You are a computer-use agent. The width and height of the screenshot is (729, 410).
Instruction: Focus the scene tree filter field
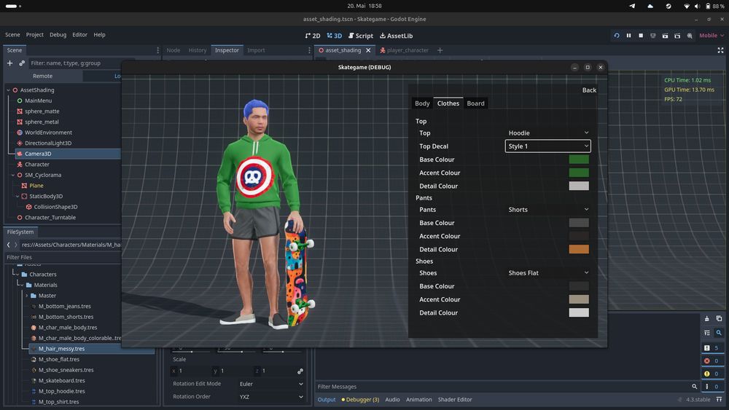[x=77, y=63]
